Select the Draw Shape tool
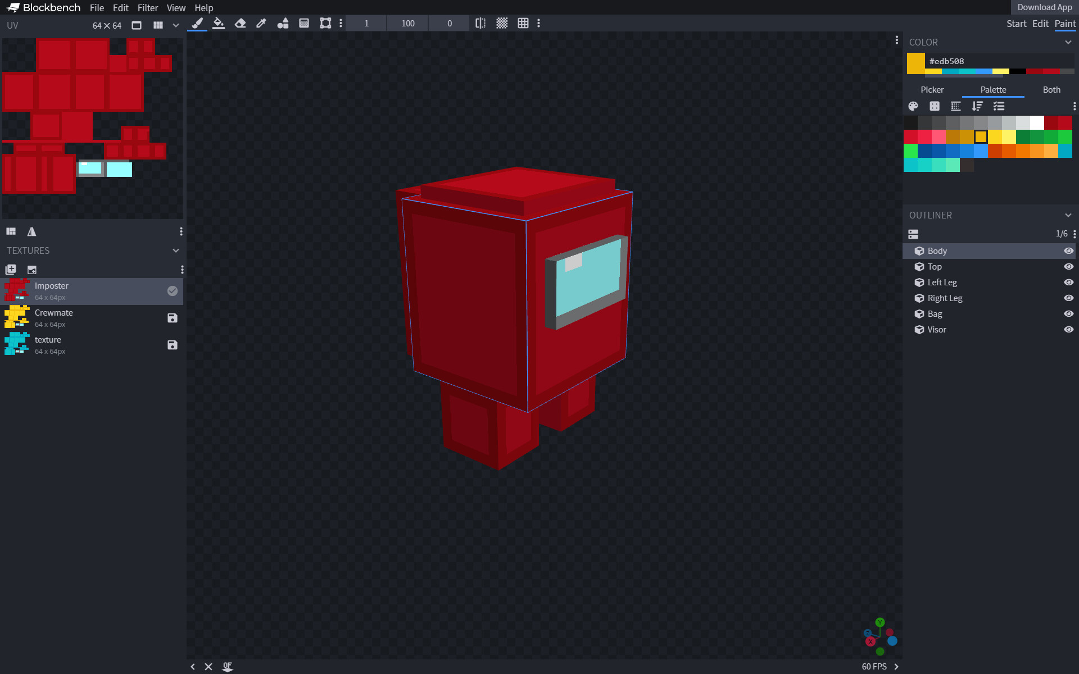1079x674 pixels. (283, 23)
